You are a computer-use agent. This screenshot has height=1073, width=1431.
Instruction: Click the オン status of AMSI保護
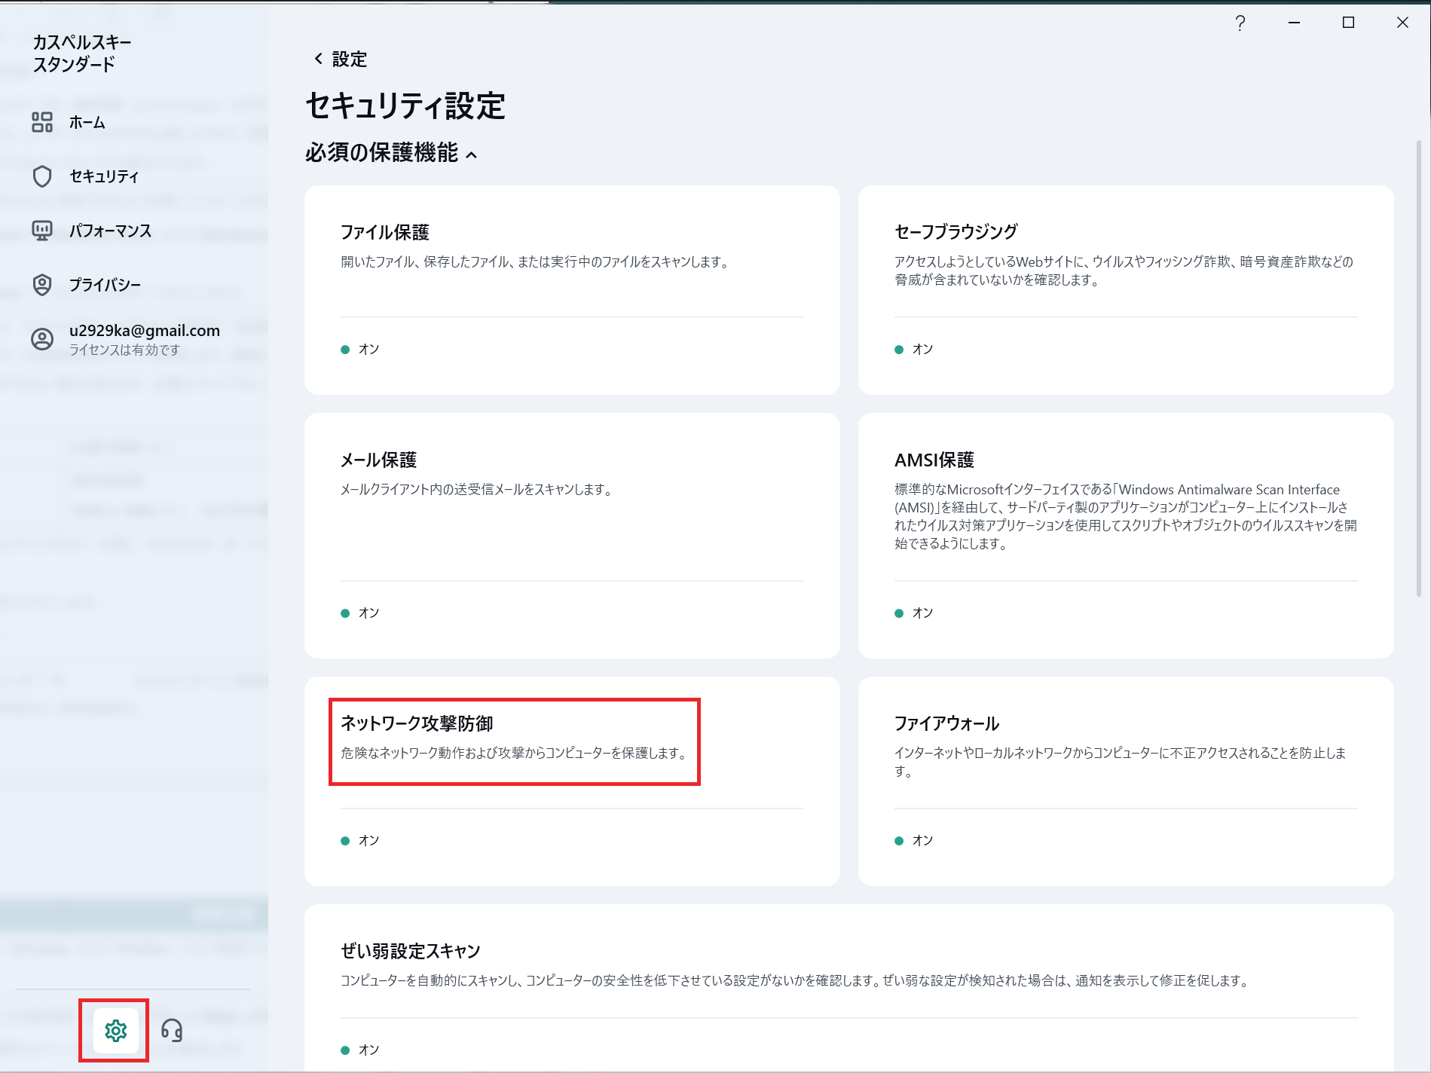tap(914, 613)
